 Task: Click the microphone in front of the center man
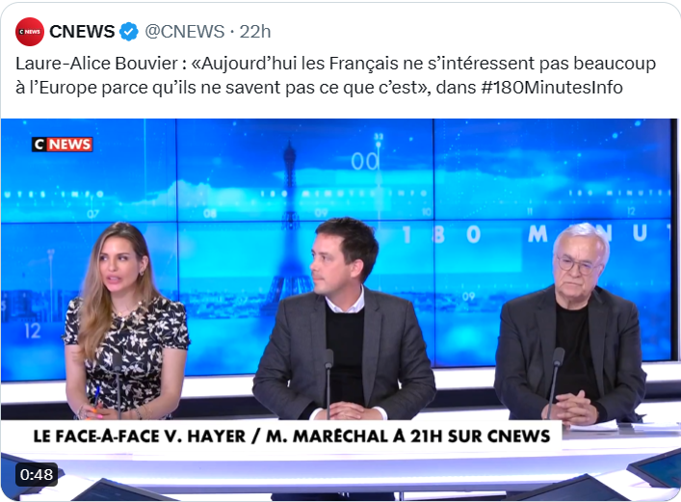pyautogui.click(x=328, y=383)
